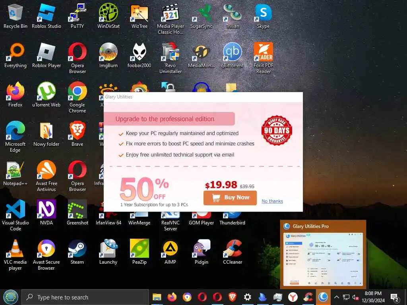Viewport: 407px width, 305px height.
Task: Select the IrfanView 64 desktop icon
Action: point(108,219)
